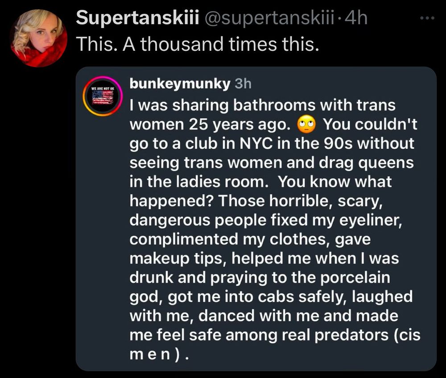
Task: Open the @supertanskiii handle link
Action: (x=267, y=18)
